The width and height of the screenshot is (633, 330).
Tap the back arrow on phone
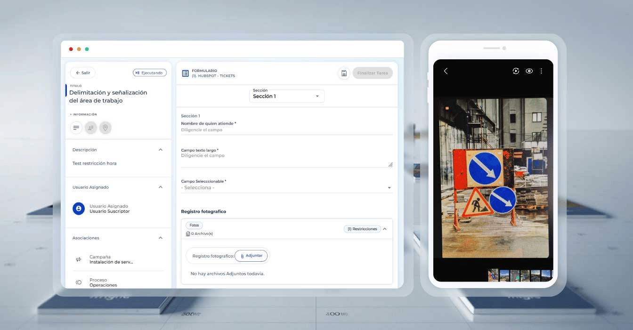(x=446, y=71)
